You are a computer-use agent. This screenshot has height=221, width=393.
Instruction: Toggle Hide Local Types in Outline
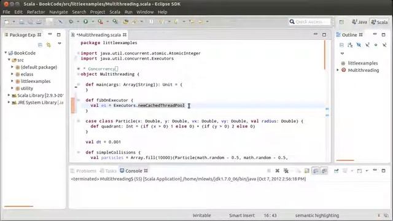click(x=384, y=45)
